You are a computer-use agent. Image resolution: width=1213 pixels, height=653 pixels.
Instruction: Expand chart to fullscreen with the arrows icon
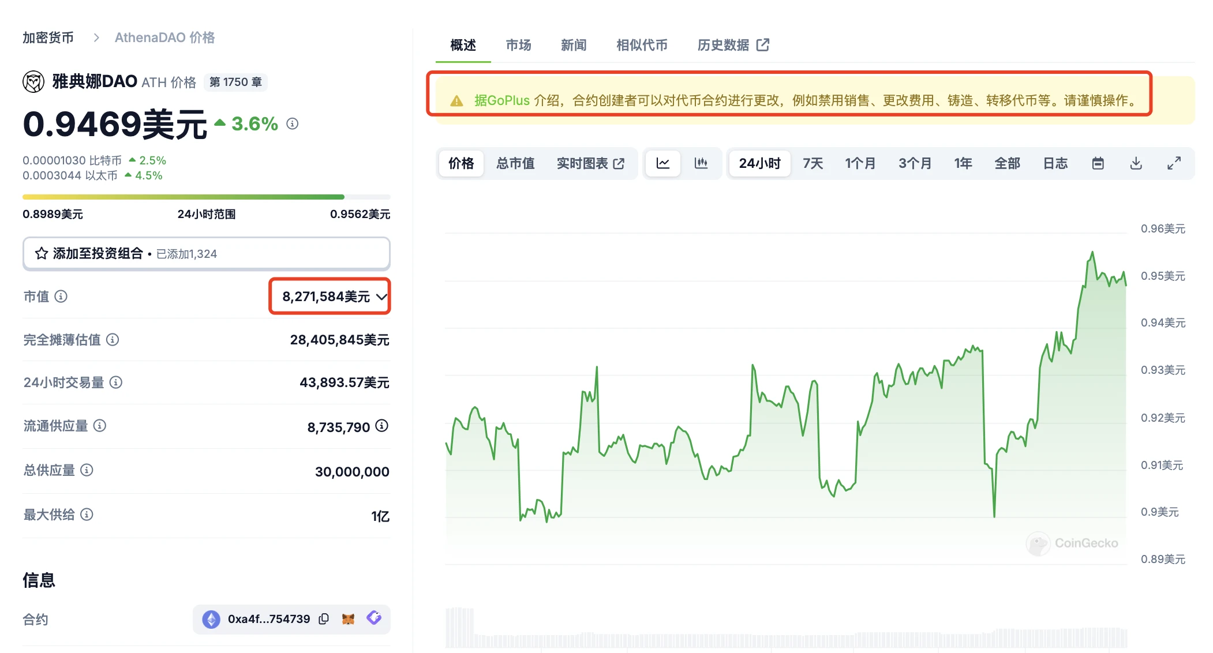point(1174,163)
